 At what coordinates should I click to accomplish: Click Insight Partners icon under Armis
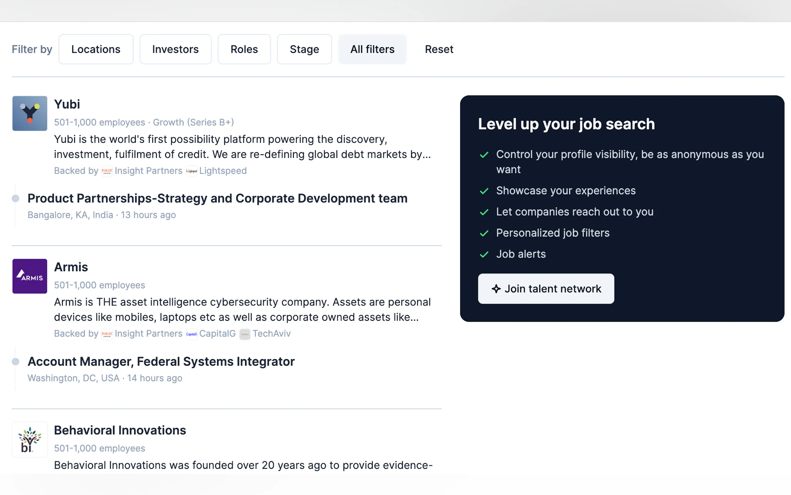pos(107,334)
